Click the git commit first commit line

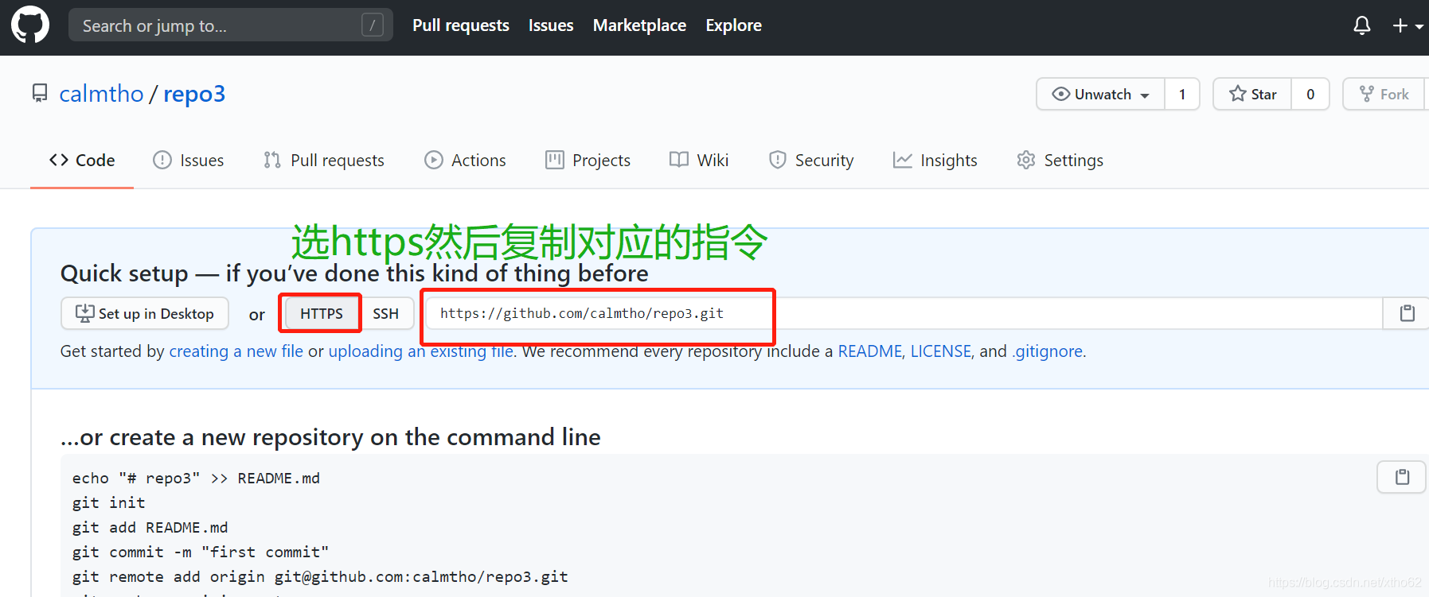pyautogui.click(x=201, y=552)
